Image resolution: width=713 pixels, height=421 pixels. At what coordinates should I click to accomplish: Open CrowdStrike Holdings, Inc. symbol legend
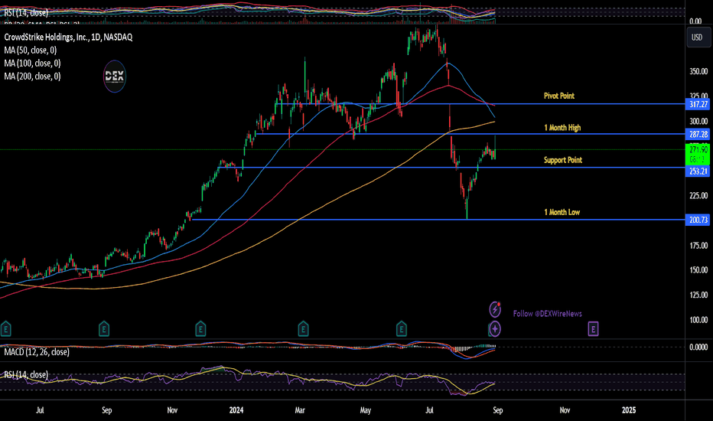click(68, 38)
